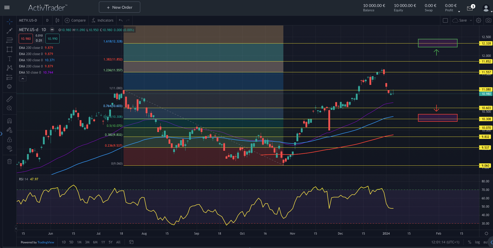Screen dimensions: 493x248
Task: Hide all drawings using the eye icon
Action: click(10, 148)
